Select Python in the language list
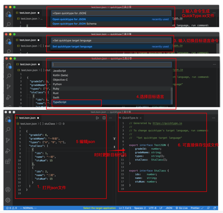This screenshot has width=223, height=213. coord(111,84)
